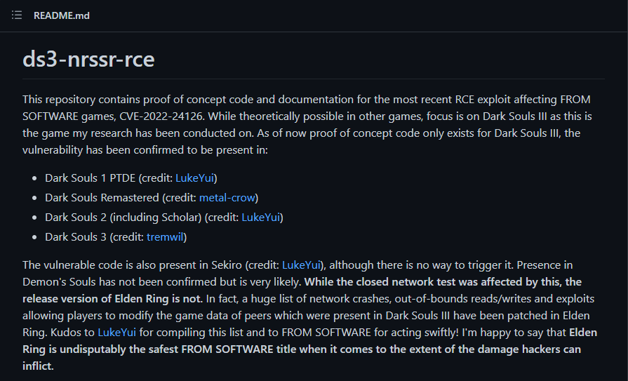
Task: Open LukeYui link beside Dark Souls 1 PTDE
Action: pyautogui.click(x=194, y=178)
